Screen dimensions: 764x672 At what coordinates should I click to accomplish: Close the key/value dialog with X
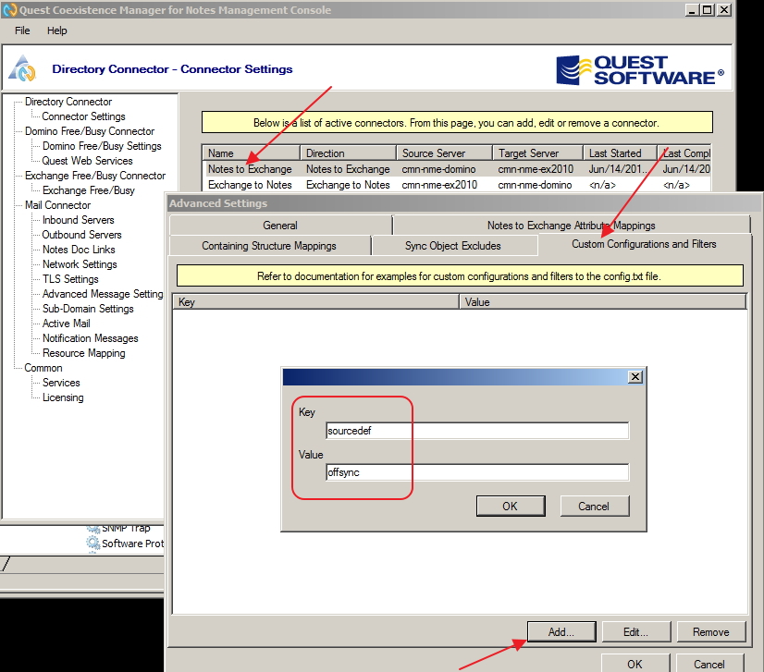[635, 377]
